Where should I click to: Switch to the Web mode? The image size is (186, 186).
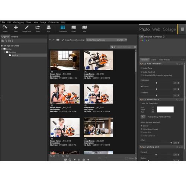click(x=156, y=29)
